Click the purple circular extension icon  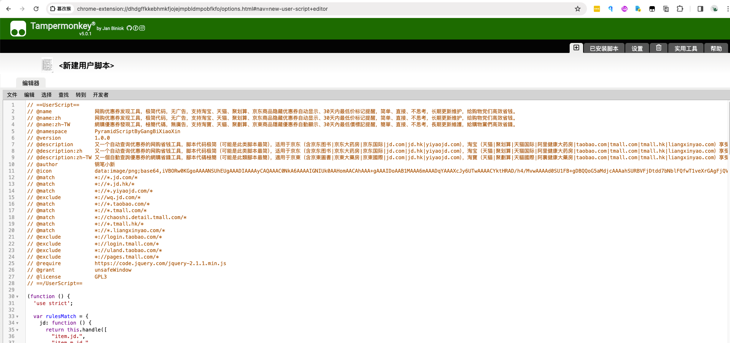tap(625, 9)
